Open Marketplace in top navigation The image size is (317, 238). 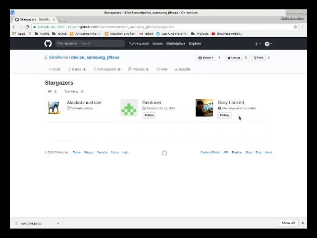click(x=176, y=44)
